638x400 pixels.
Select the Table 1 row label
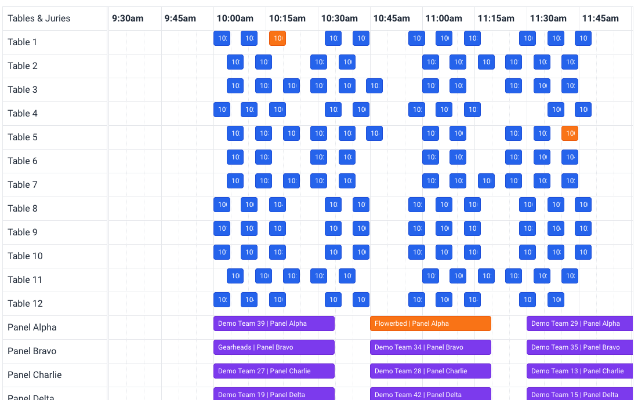pyautogui.click(x=22, y=42)
